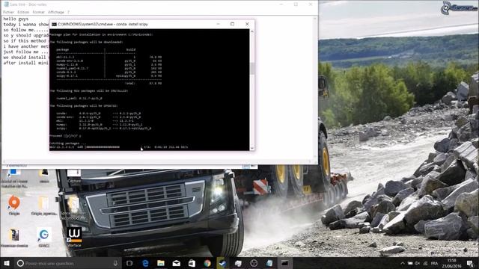Viewport: 479px width, 269px height.
Task: Close the Notepad window
Action: [x=311, y=4]
